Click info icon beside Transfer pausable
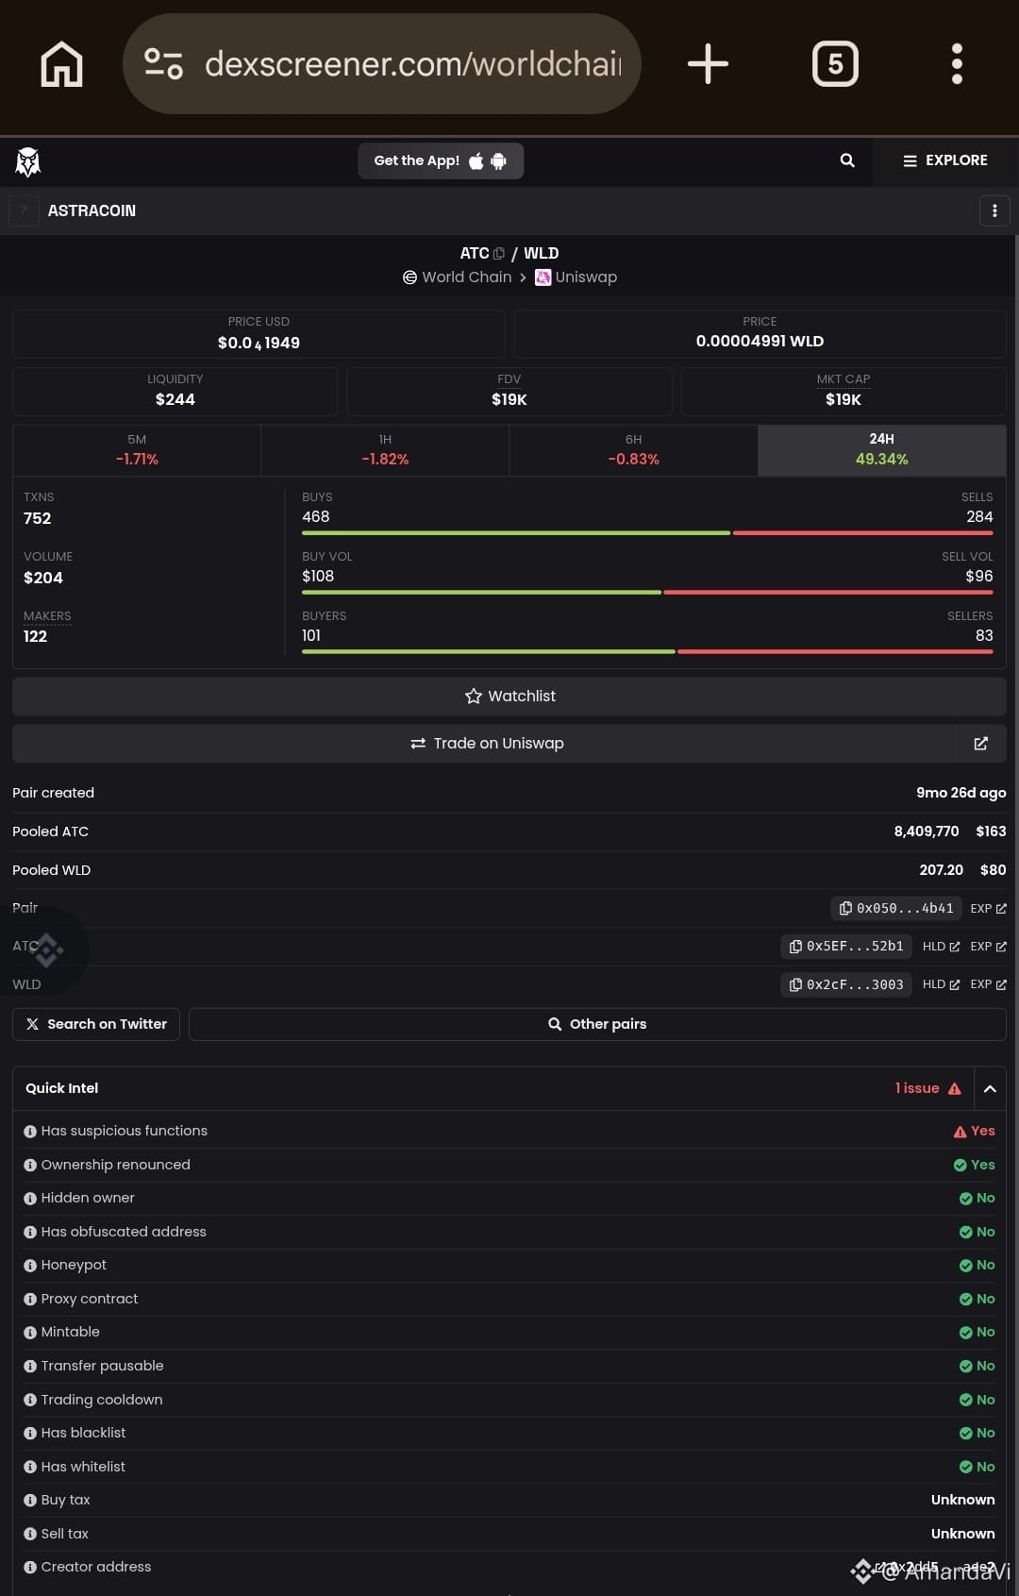 pos(30,1367)
